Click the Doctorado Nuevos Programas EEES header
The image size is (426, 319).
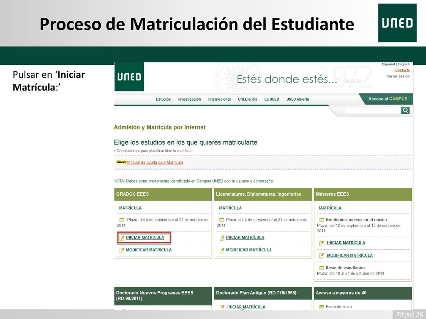[x=163, y=296]
